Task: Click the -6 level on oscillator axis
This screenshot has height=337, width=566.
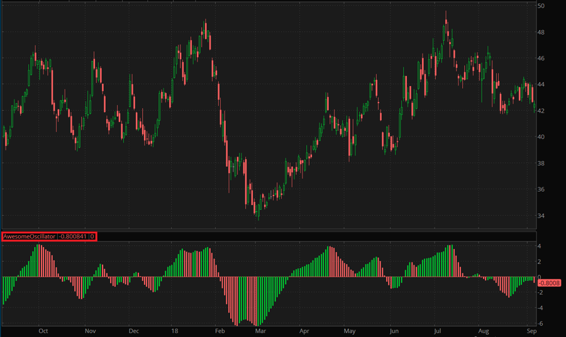Action: tap(541, 324)
